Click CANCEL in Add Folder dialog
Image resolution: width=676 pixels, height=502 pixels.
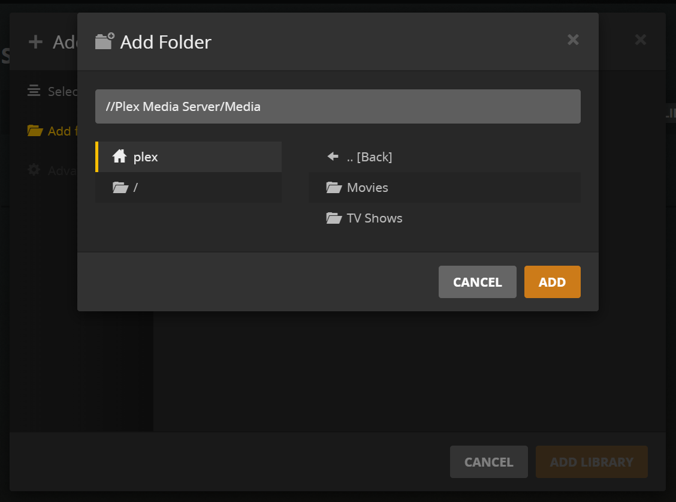click(477, 282)
